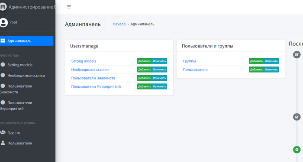Click the Usersmanage section label in the sidebar

(9, 55)
